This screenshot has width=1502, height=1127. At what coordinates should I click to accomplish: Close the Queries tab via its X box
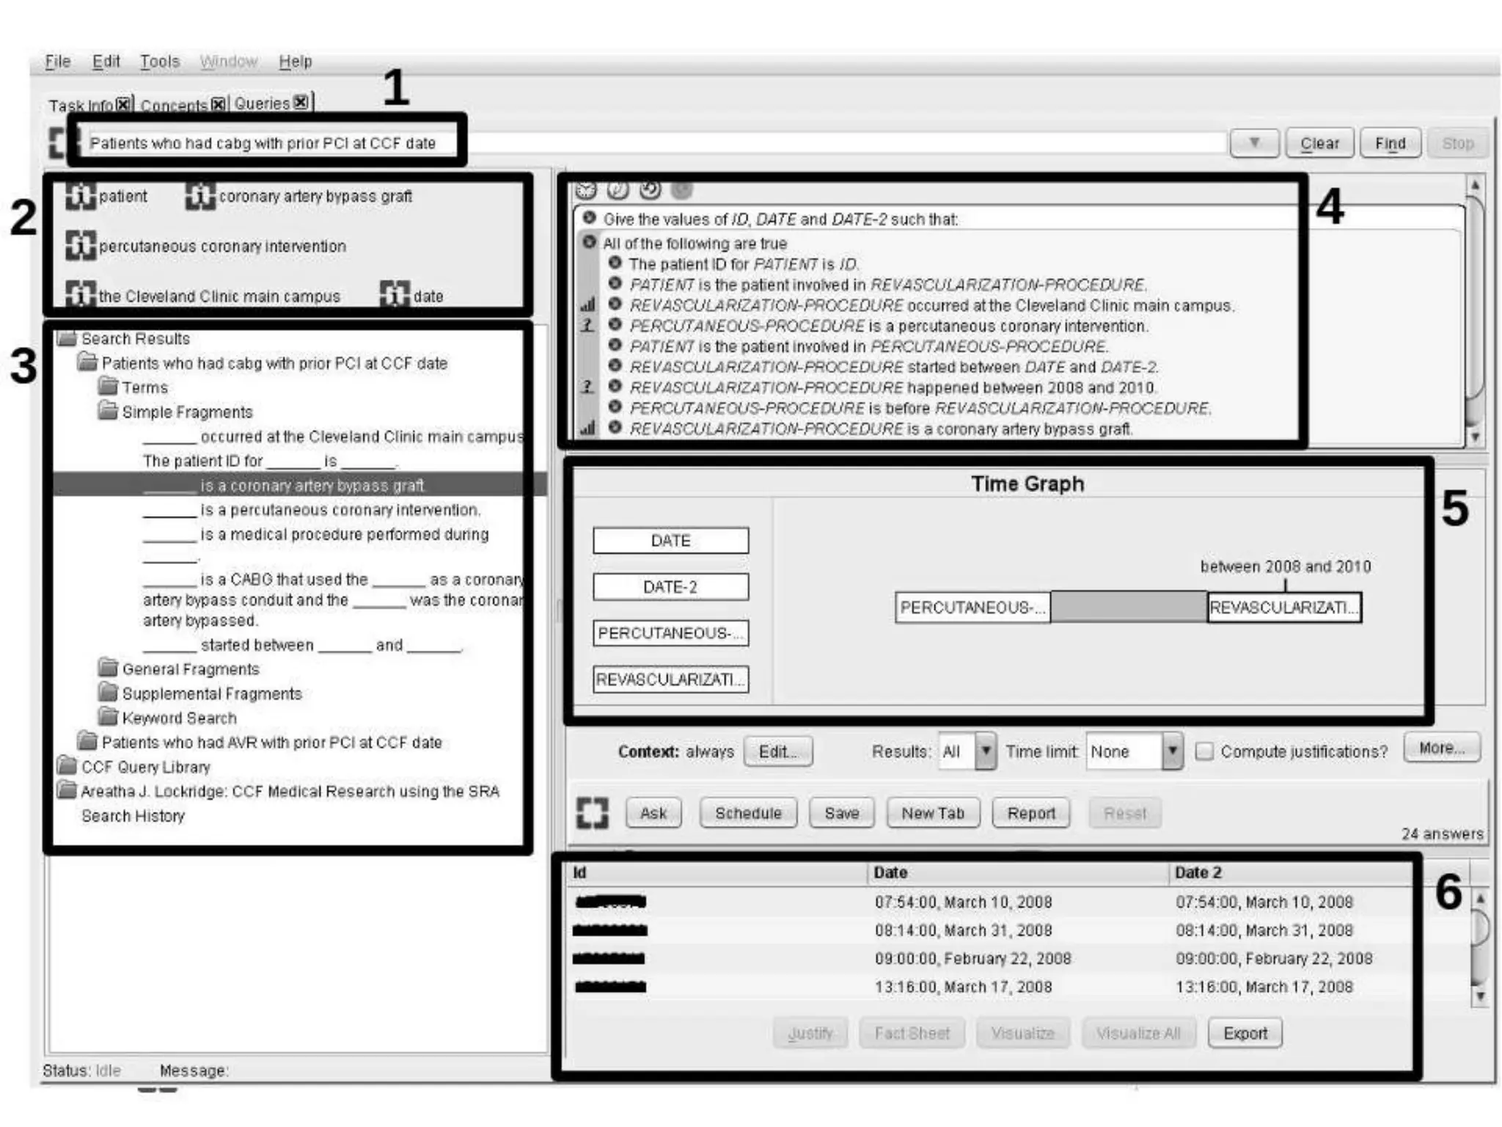tap(301, 103)
